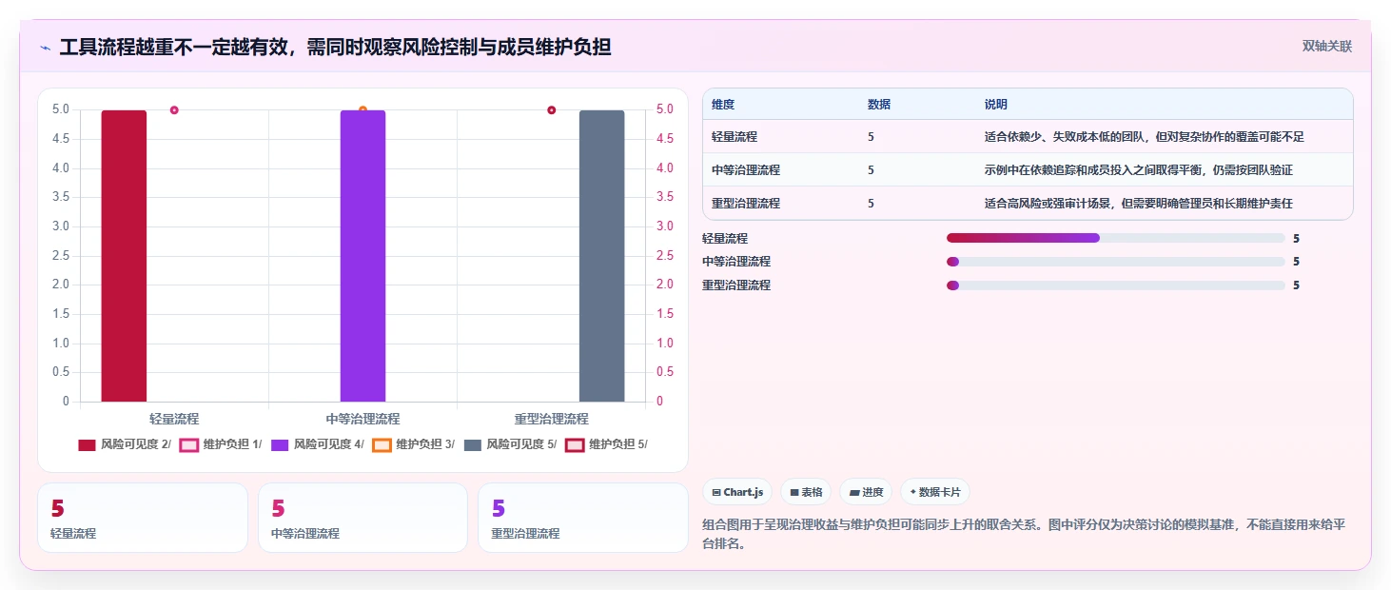Click the crimson bar for 轻量流程
Viewport: 1391px width, 590px height.
pos(125,256)
